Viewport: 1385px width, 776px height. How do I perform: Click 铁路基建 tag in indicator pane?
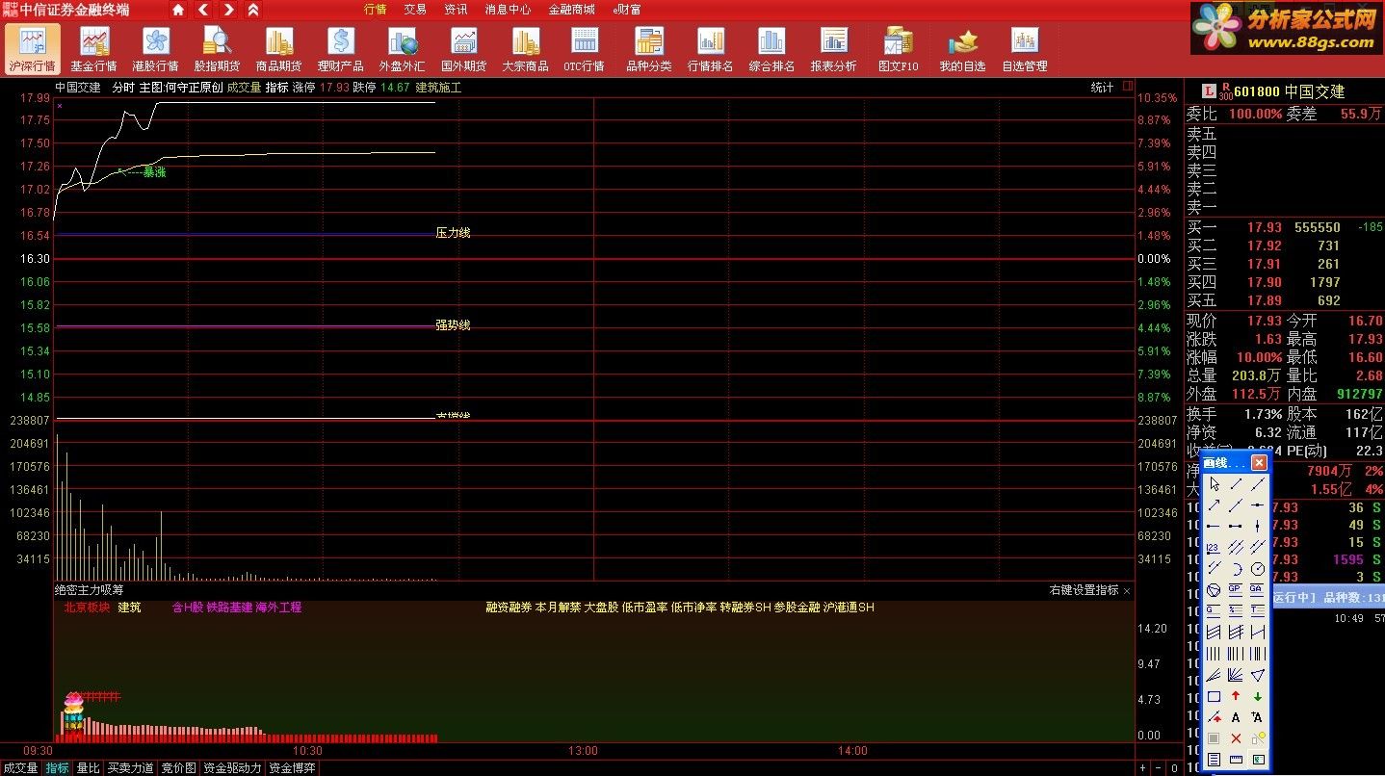point(229,608)
